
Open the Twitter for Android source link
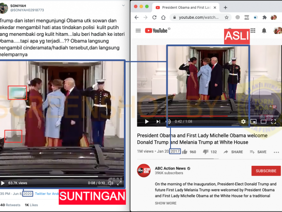coord(49,194)
